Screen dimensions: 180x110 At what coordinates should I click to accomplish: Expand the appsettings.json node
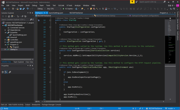(5, 42)
